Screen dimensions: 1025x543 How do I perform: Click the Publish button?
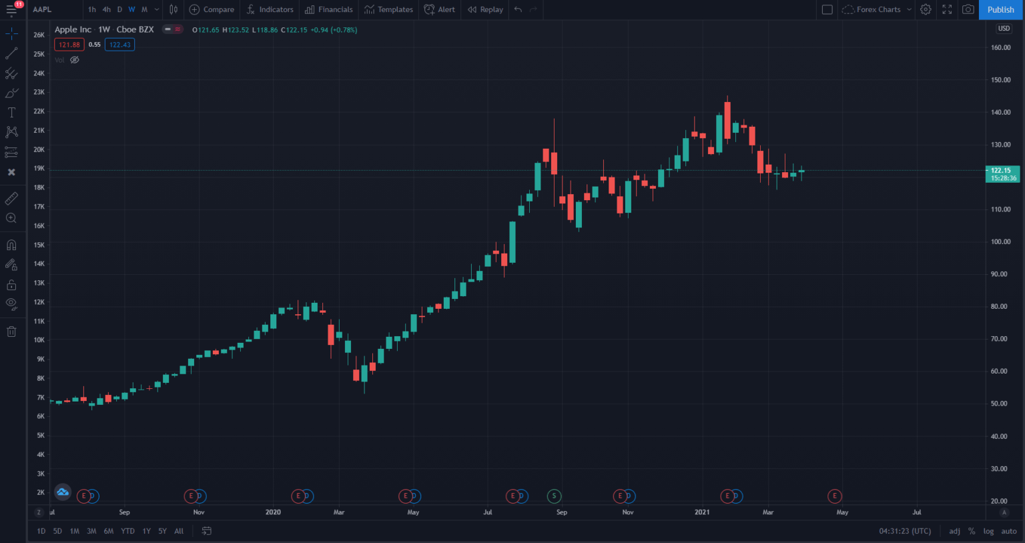tap(1000, 9)
